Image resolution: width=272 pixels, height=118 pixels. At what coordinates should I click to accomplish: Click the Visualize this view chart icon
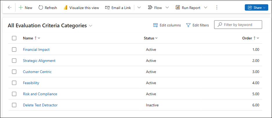coord(65,8)
